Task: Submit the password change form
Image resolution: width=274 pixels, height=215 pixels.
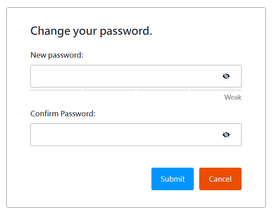Action: [173, 179]
